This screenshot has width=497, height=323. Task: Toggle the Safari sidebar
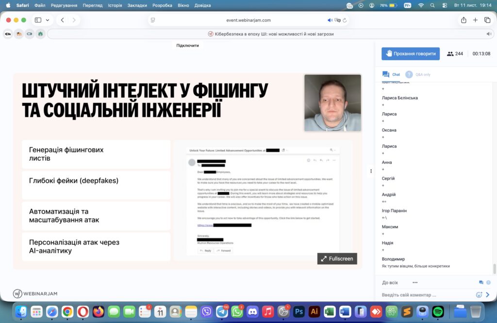[x=38, y=20]
